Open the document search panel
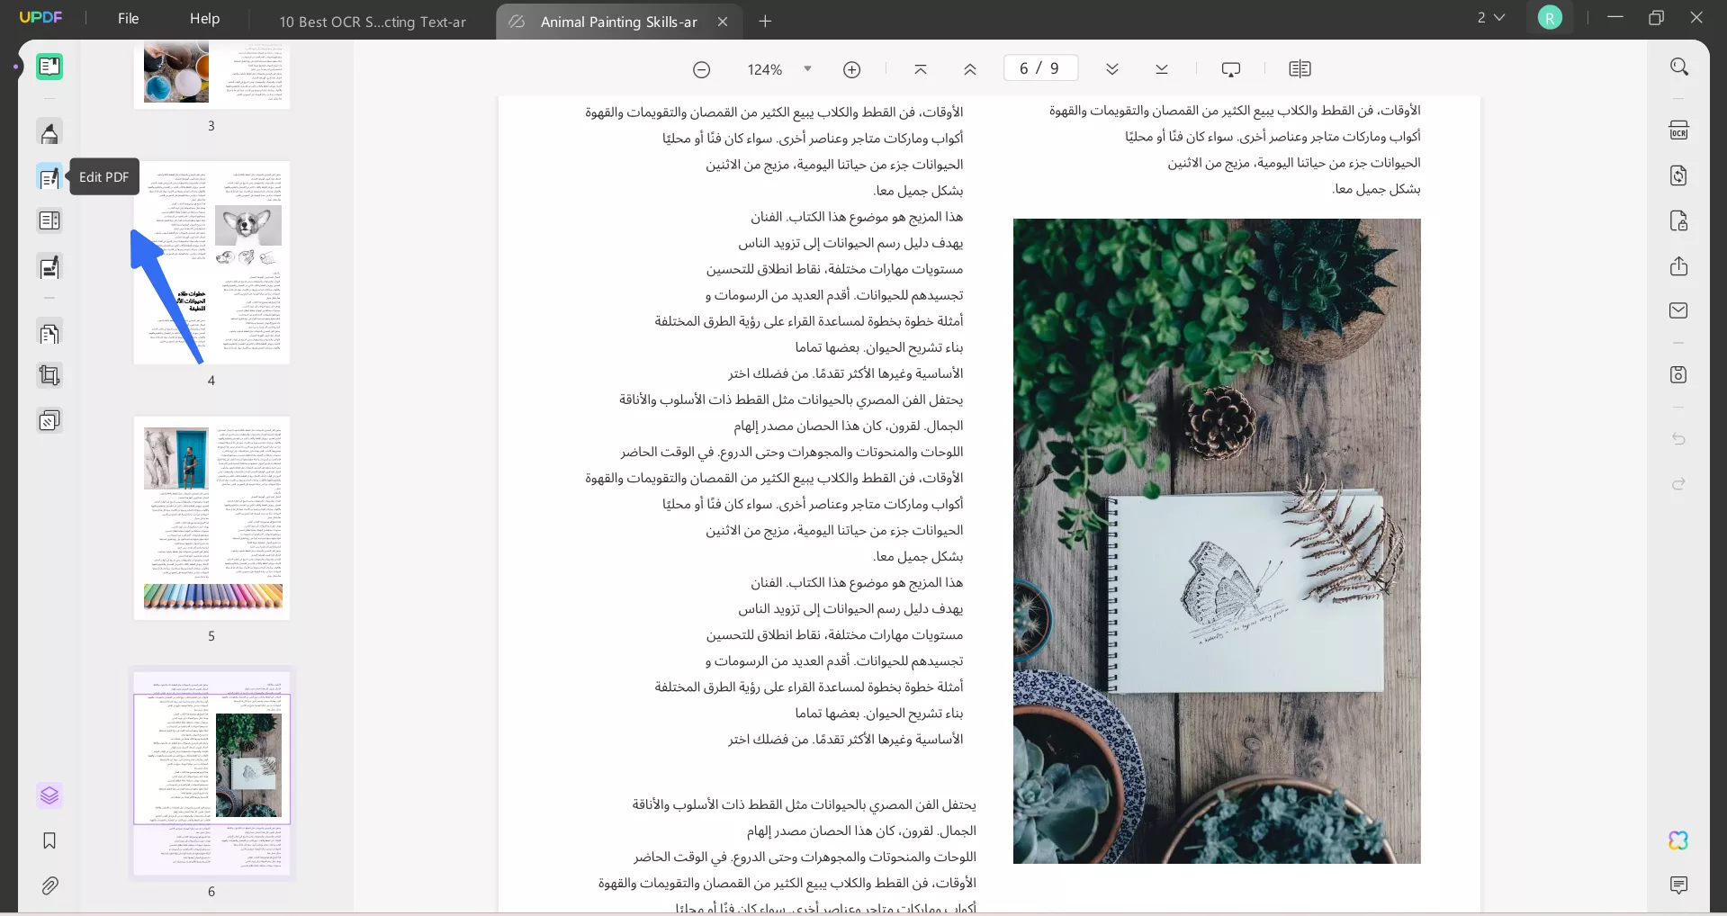 click(1678, 67)
